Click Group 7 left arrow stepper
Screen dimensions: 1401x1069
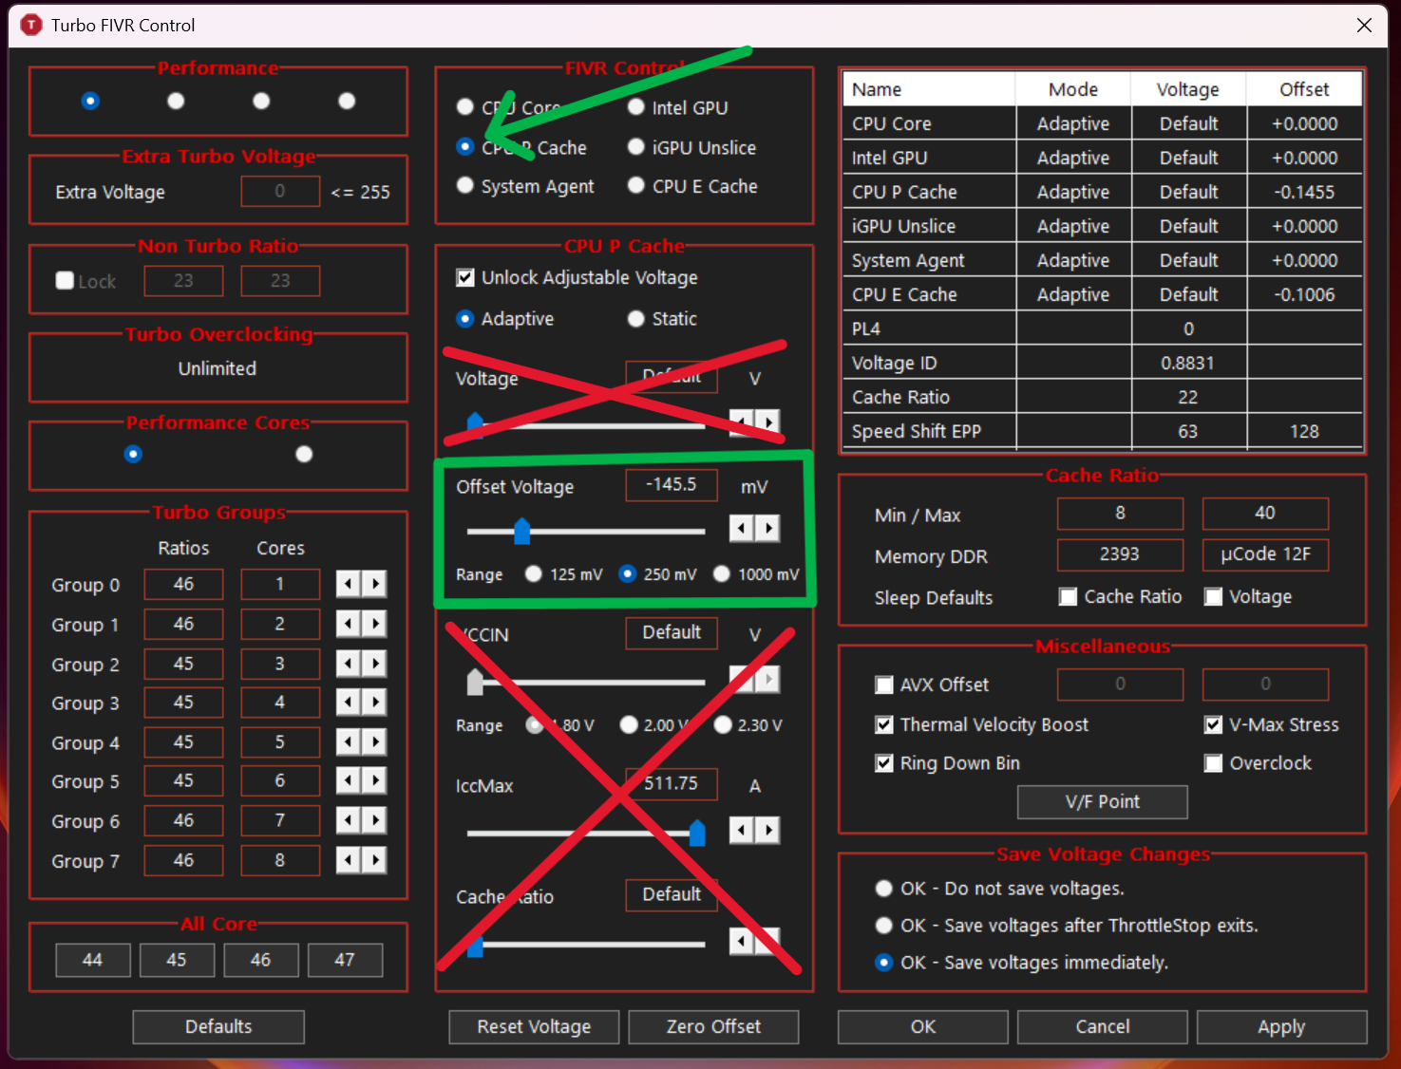click(349, 860)
